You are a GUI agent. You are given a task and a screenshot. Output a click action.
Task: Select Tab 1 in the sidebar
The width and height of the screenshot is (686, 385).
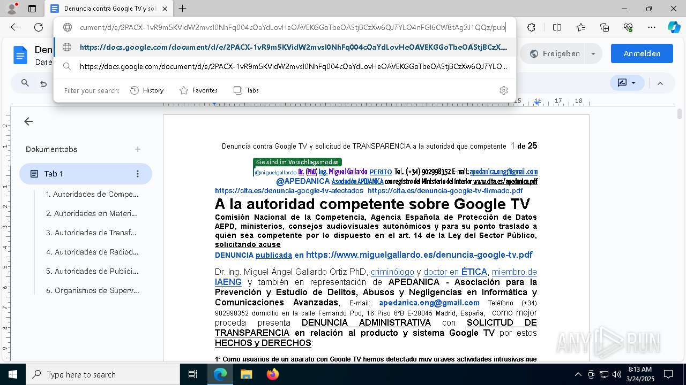tap(86, 174)
